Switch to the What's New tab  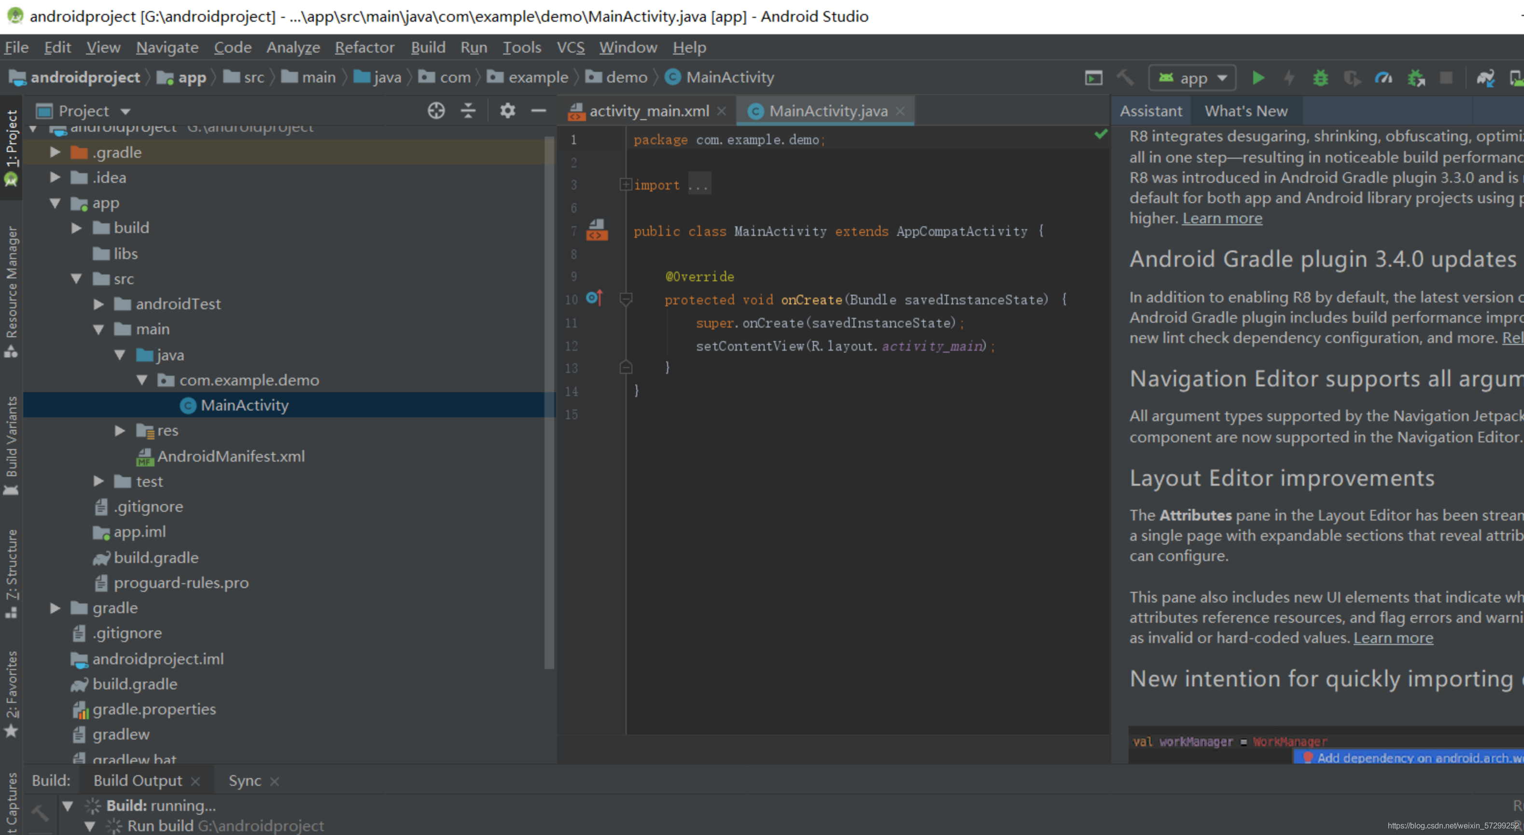pyautogui.click(x=1246, y=111)
